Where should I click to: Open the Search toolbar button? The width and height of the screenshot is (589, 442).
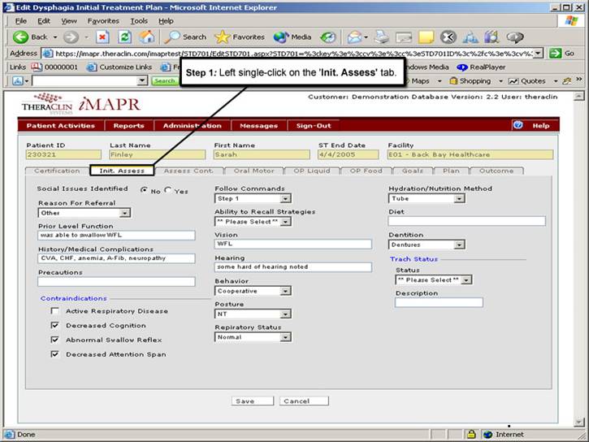(186, 37)
